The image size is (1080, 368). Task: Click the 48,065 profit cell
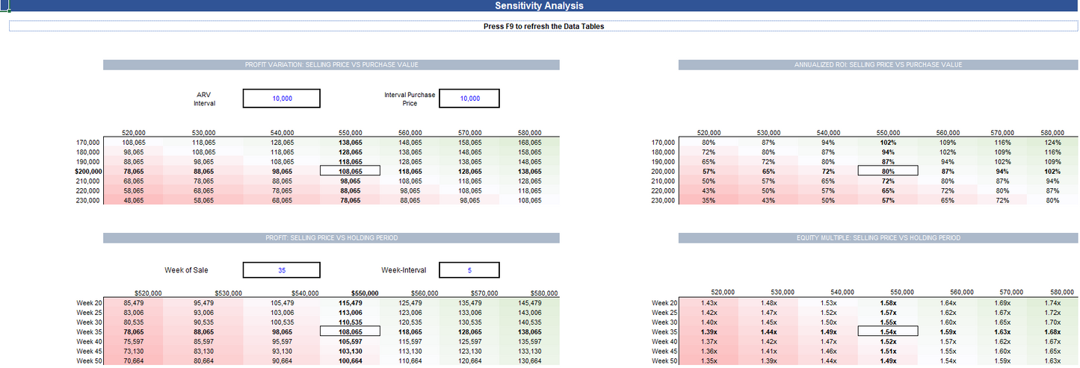[x=134, y=200]
